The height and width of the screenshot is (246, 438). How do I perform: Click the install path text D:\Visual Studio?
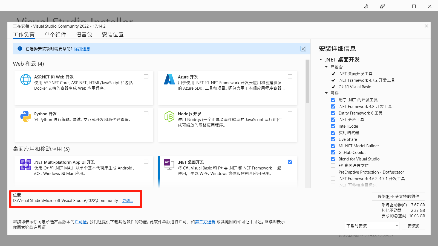point(65,201)
